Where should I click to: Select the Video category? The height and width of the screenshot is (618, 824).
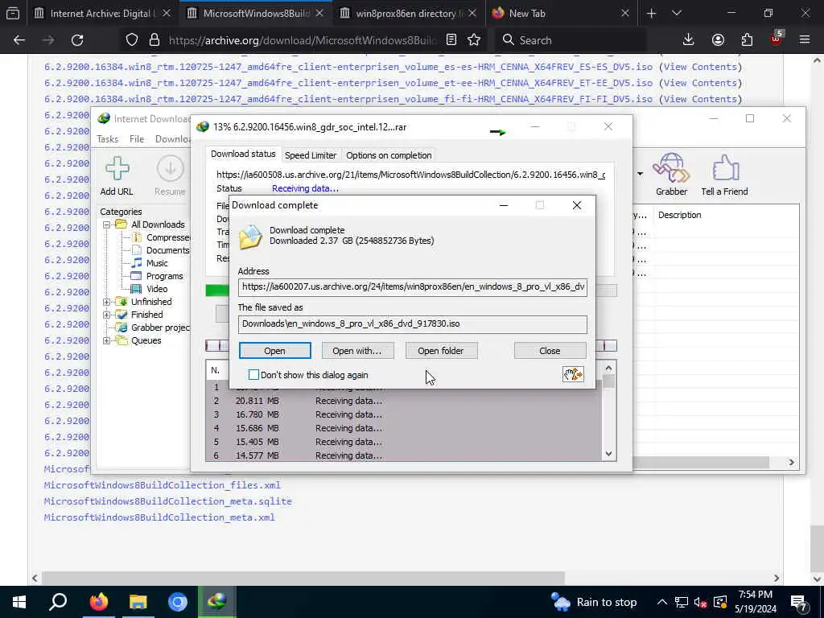coord(149,289)
